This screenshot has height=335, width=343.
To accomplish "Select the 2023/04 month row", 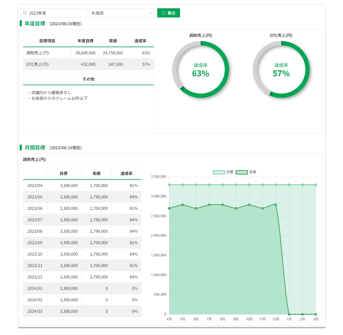I will (x=82, y=186).
